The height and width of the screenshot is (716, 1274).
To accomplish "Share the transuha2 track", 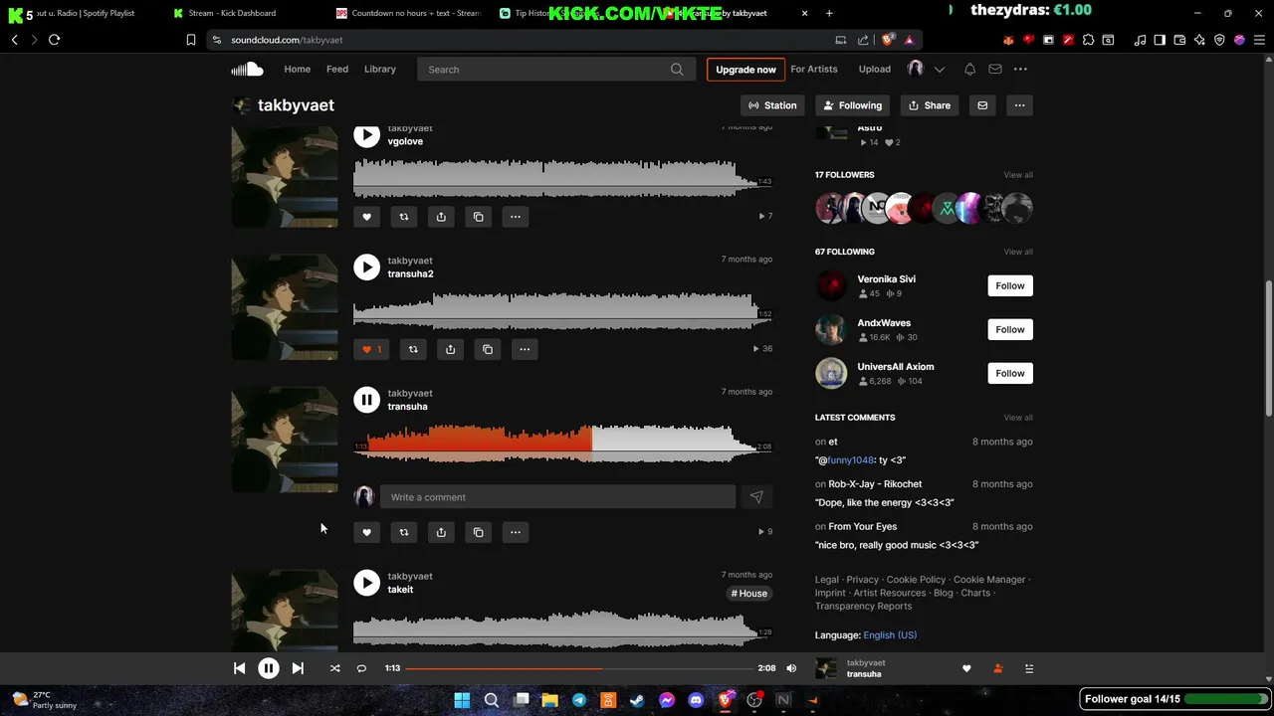I will click(450, 349).
